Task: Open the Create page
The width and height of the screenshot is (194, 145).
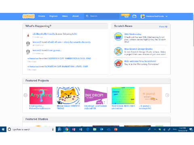Action: coord(42,16)
